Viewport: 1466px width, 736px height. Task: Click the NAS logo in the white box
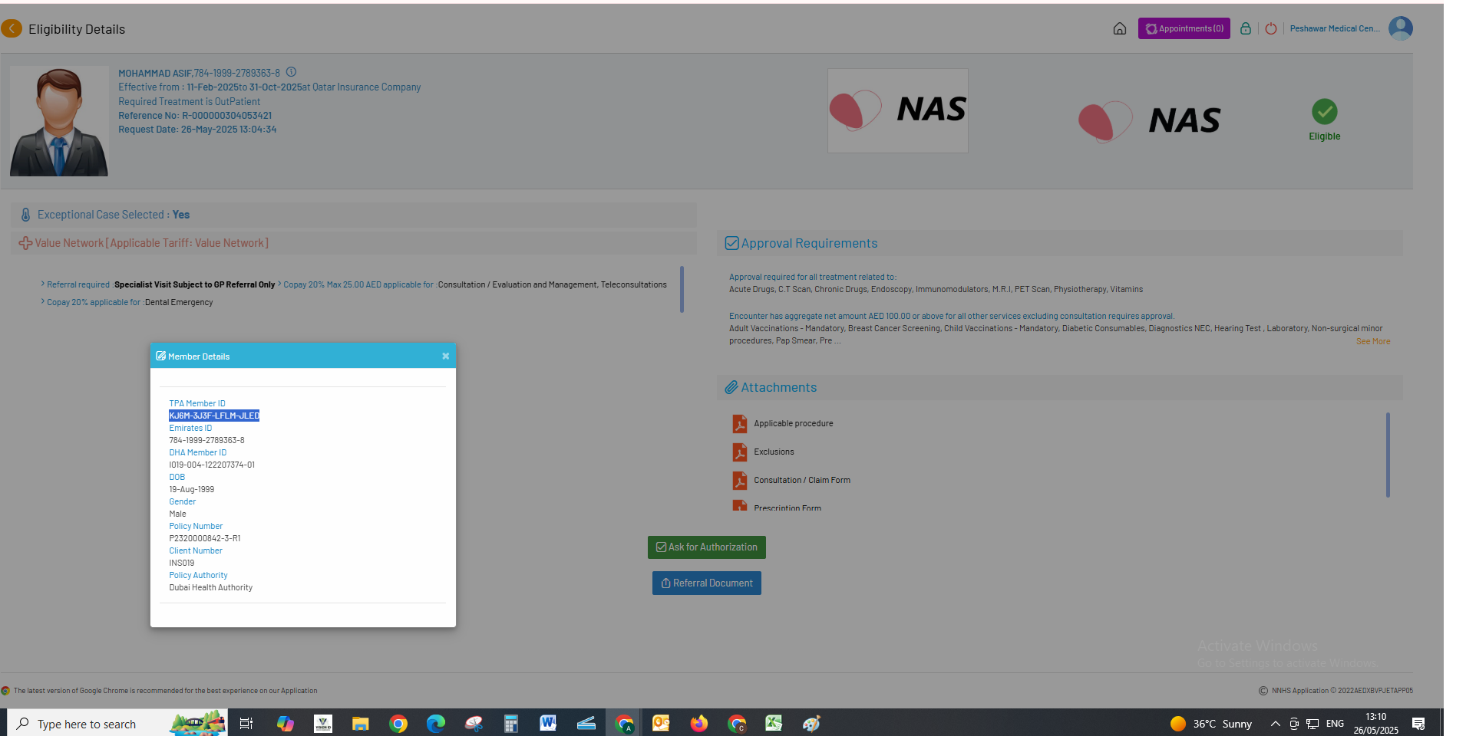click(x=898, y=110)
